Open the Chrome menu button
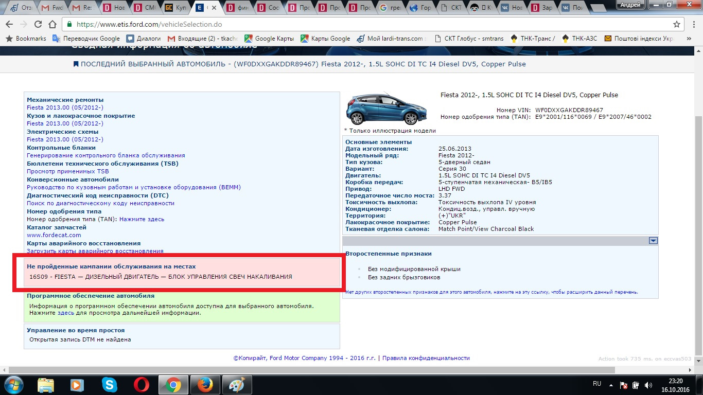Viewport: 703px width, 395px height. pyautogui.click(x=693, y=24)
